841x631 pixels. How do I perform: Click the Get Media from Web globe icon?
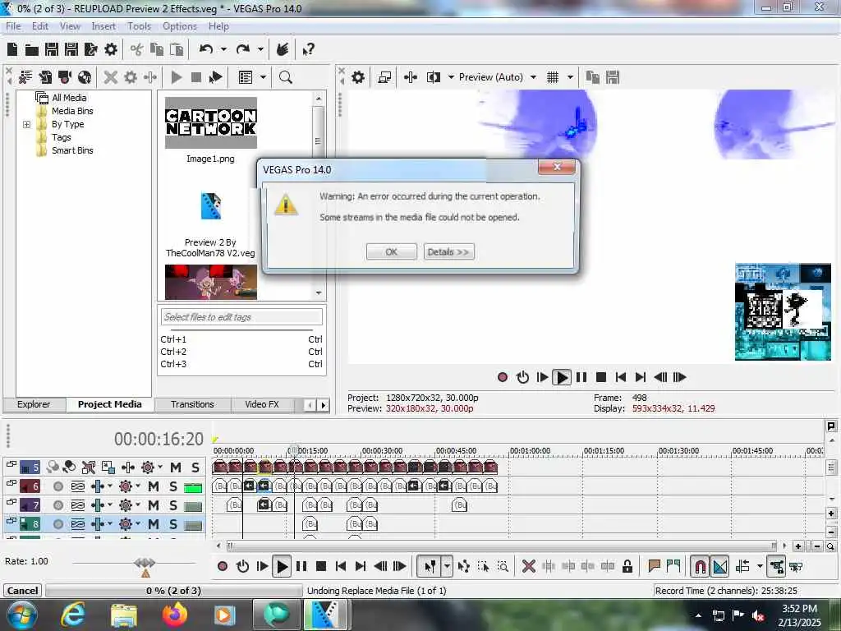click(x=85, y=77)
